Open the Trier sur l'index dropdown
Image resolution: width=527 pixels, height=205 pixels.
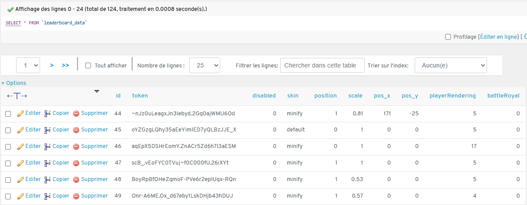[x=450, y=65]
